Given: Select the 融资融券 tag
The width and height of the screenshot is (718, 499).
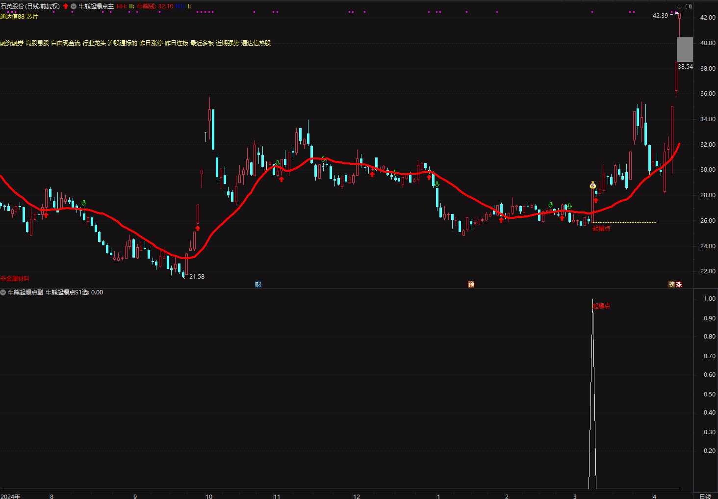Looking at the screenshot, I should (x=12, y=43).
